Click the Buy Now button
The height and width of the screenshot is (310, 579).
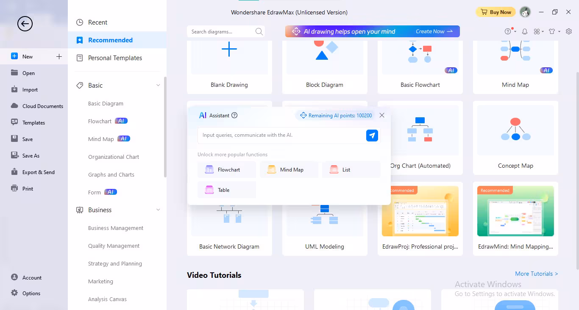(495, 12)
